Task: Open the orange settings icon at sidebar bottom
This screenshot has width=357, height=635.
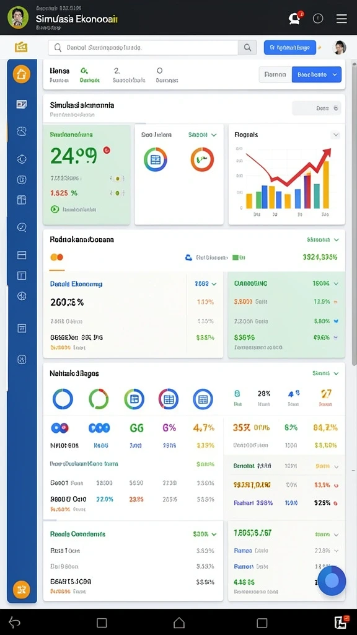Action: [22, 590]
